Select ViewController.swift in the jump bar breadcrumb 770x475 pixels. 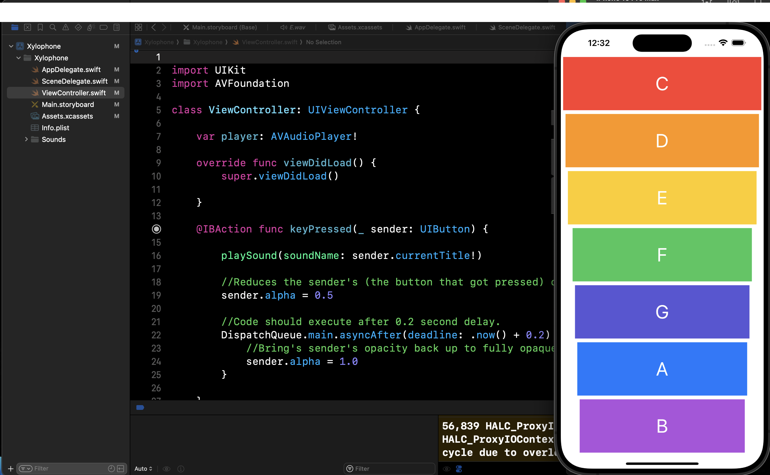coord(269,42)
